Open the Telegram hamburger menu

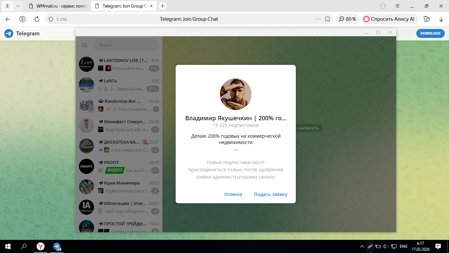pos(85,45)
